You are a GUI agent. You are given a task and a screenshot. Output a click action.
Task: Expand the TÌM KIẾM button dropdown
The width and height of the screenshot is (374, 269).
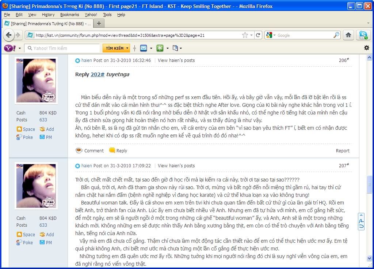[x=127, y=48]
